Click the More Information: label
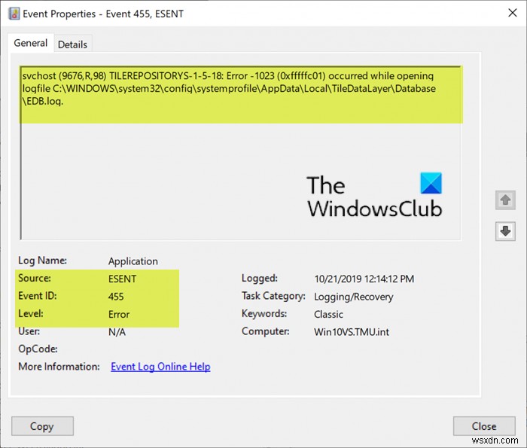527x448 pixels. click(59, 367)
